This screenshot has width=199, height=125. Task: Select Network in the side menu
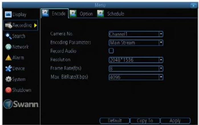coord(21,47)
